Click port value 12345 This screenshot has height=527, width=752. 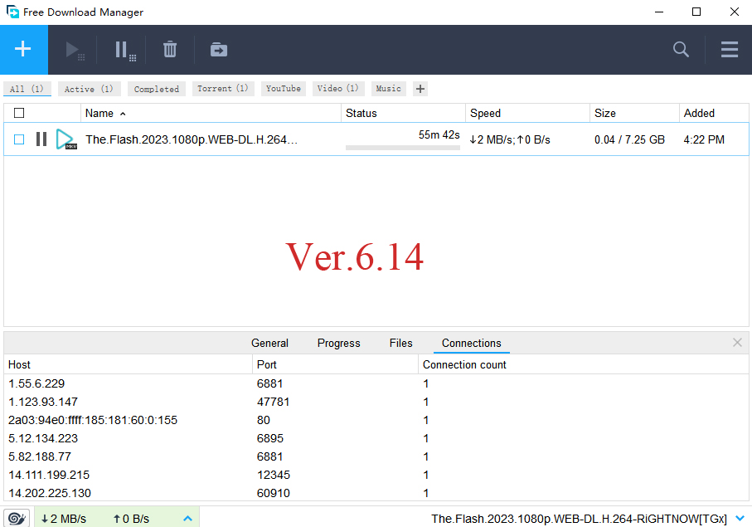(x=274, y=475)
